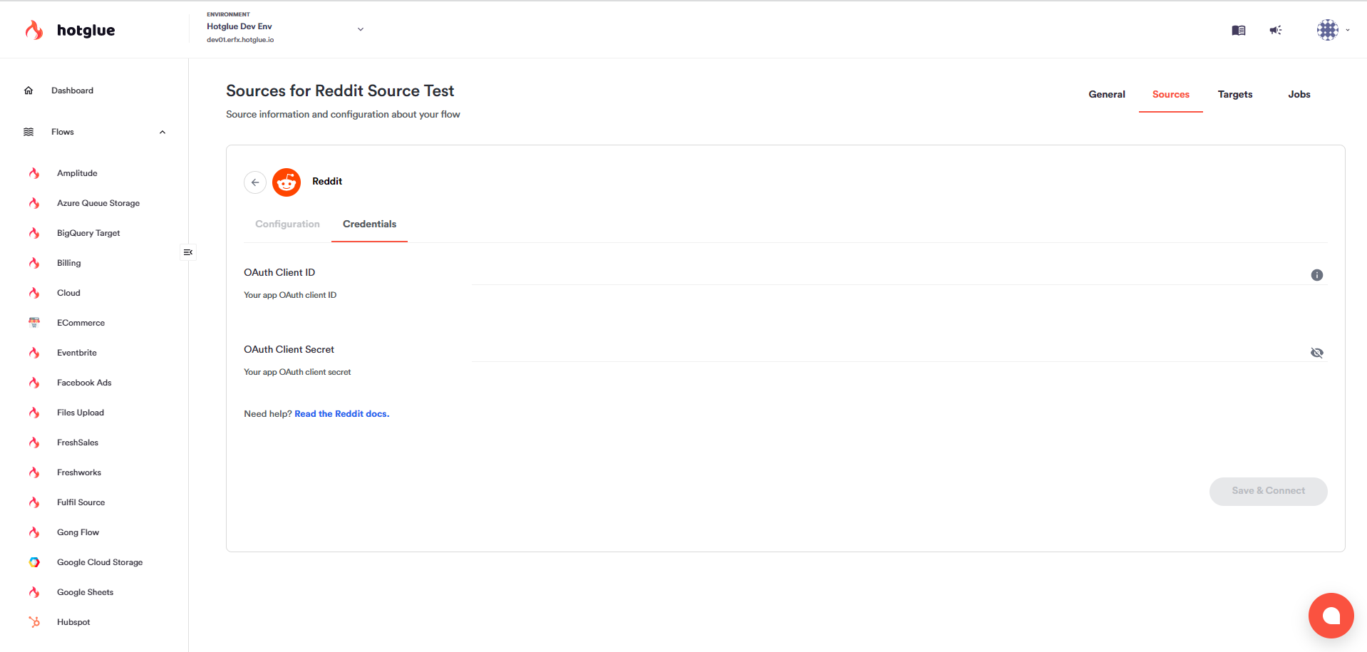Expand the avatar dropdown arrow
The height and width of the screenshot is (652, 1367).
1347,30
